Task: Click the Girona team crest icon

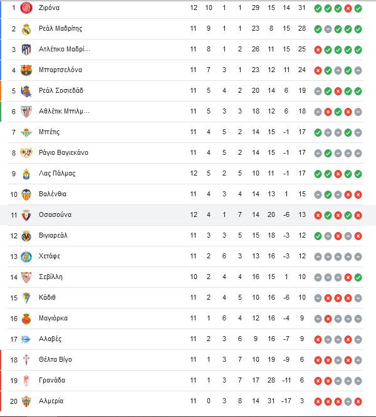Action: [26, 8]
